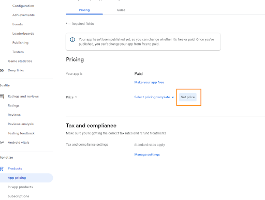Switch to the Sales tab
The width and height of the screenshot is (265, 200).
point(121,10)
